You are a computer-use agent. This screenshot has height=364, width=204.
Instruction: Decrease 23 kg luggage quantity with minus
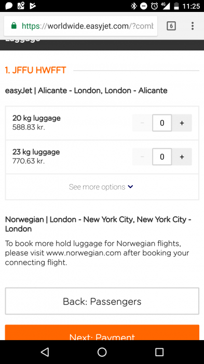[x=142, y=157]
